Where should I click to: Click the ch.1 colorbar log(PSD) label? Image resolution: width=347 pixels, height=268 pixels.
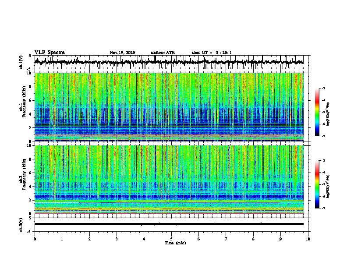coord(328,114)
